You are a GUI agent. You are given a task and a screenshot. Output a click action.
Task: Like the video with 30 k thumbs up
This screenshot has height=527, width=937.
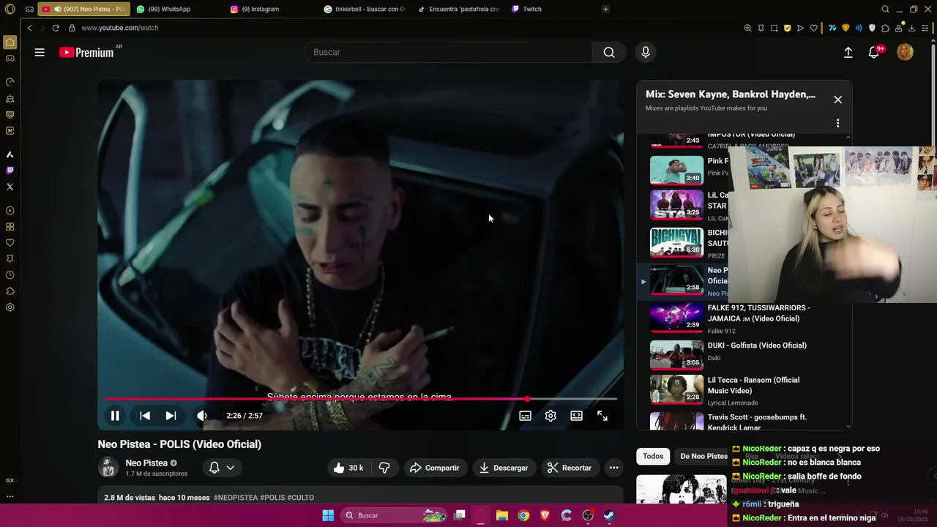tap(348, 468)
